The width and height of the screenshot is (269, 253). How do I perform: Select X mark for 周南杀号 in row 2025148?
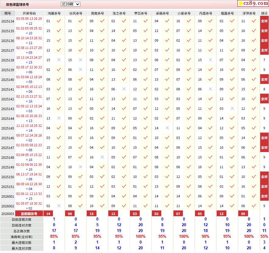pyautogui.click(x=102, y=157)
